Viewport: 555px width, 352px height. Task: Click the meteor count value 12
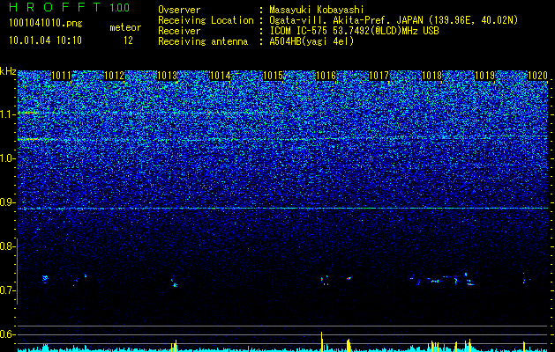128,40
